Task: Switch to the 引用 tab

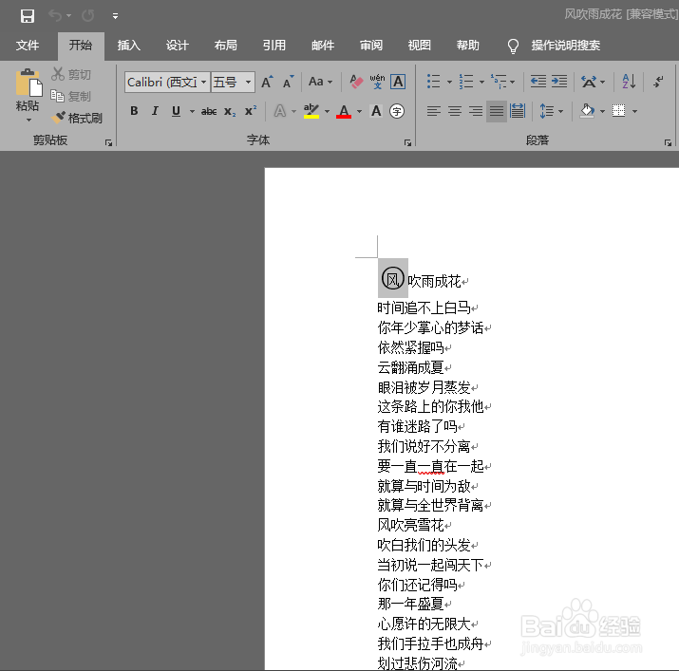Action: [x=274, y=46]
